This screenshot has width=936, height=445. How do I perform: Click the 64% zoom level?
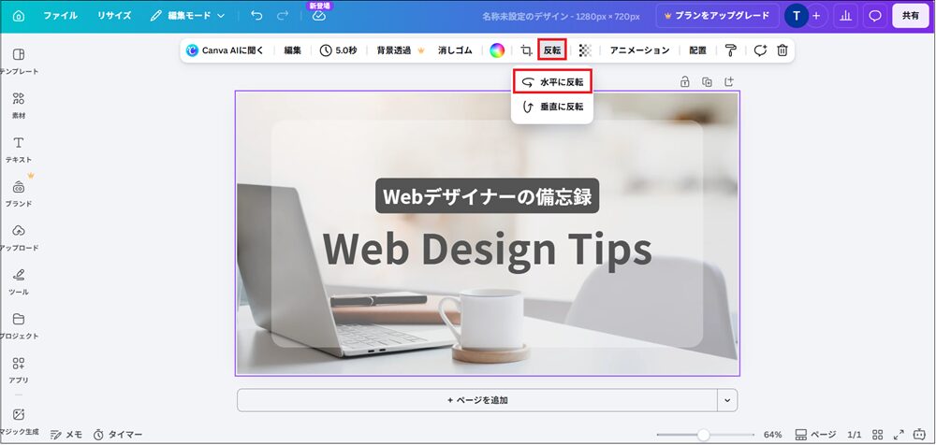tap(772, 435)
